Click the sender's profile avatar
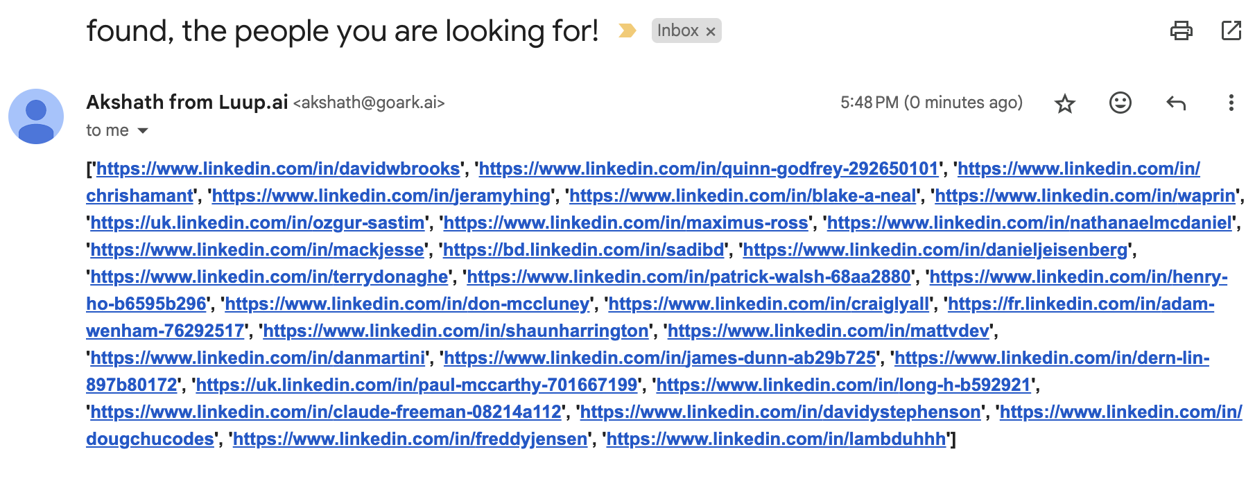 point(36,116)
